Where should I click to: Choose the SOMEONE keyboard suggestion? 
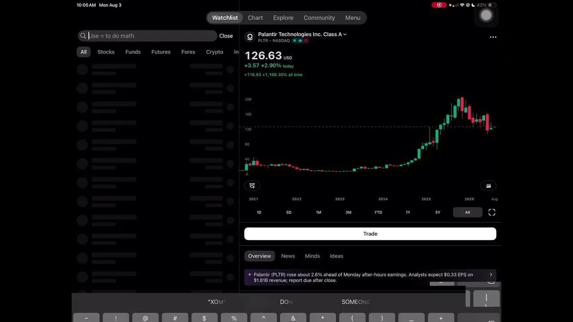[x=356, y=302]
